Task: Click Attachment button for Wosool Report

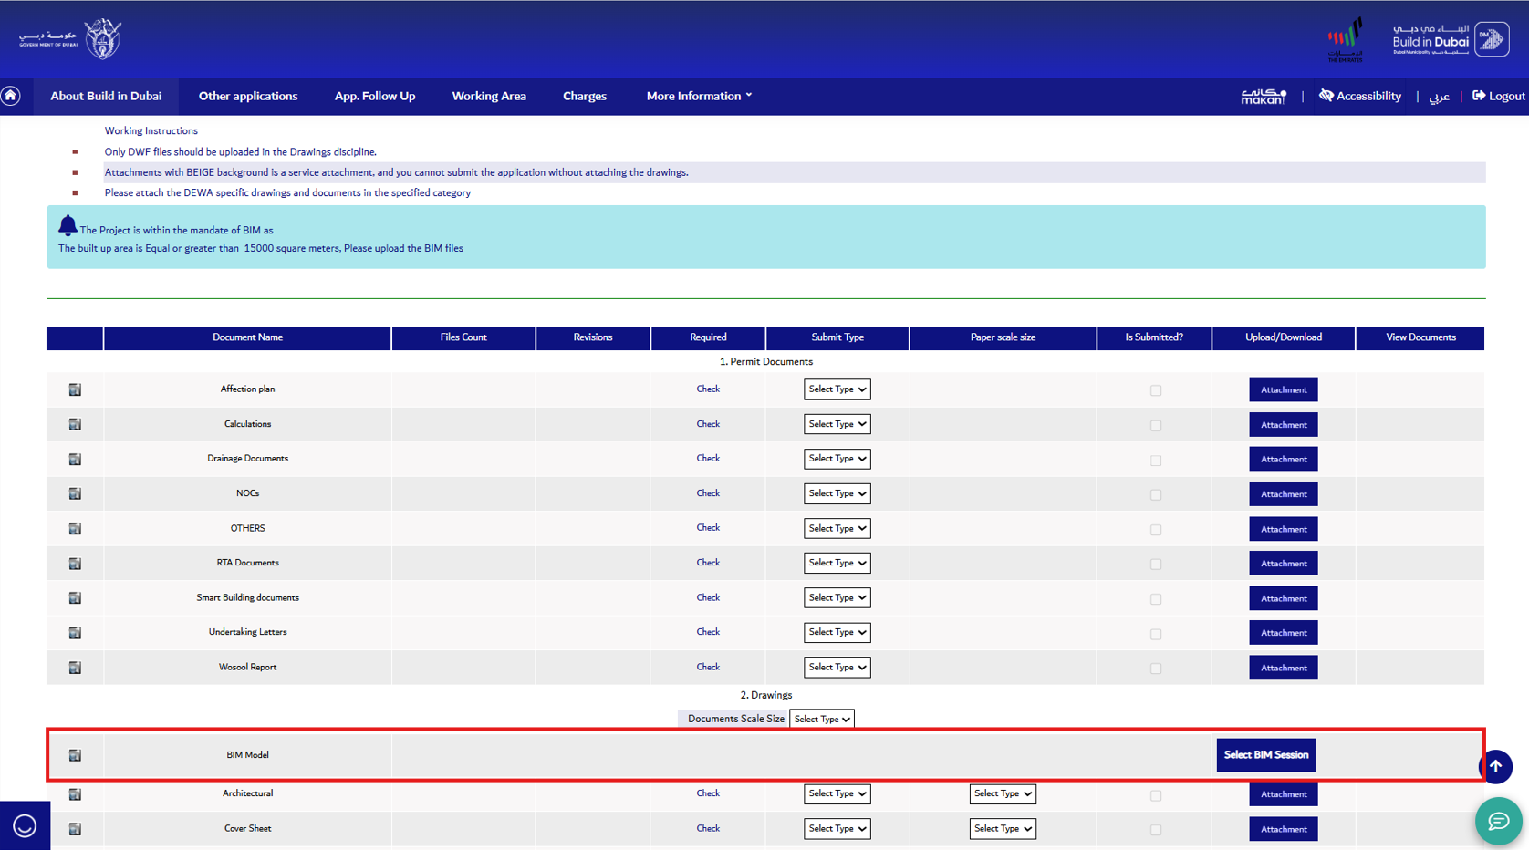Action: [1284, 668]
